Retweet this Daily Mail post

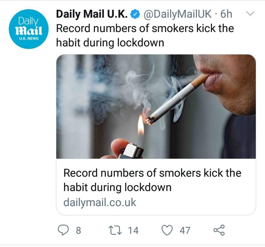(x=115, y=230)
